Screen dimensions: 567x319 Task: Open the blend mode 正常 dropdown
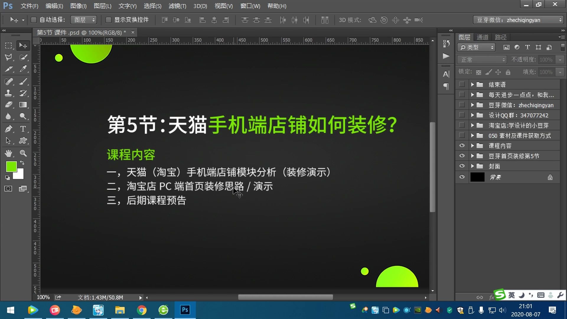(x=482, y=60)
